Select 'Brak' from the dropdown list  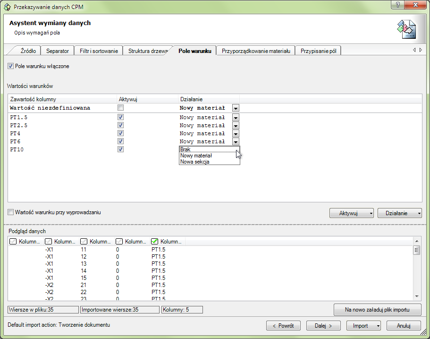coord(210,149)
